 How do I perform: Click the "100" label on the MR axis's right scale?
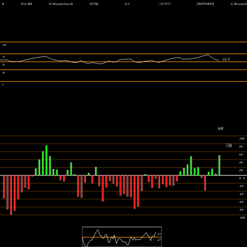tap(242, 139)
